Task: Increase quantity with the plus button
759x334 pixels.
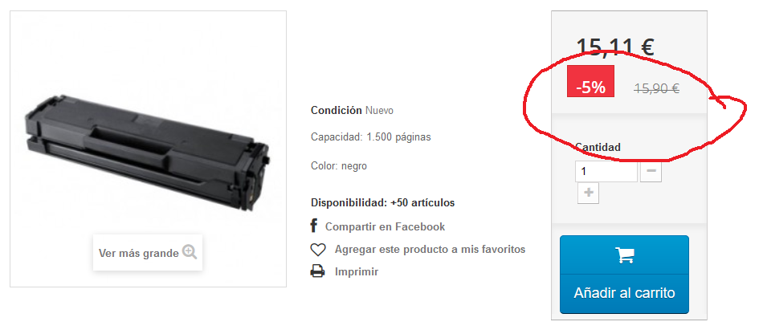Action: 588,193
